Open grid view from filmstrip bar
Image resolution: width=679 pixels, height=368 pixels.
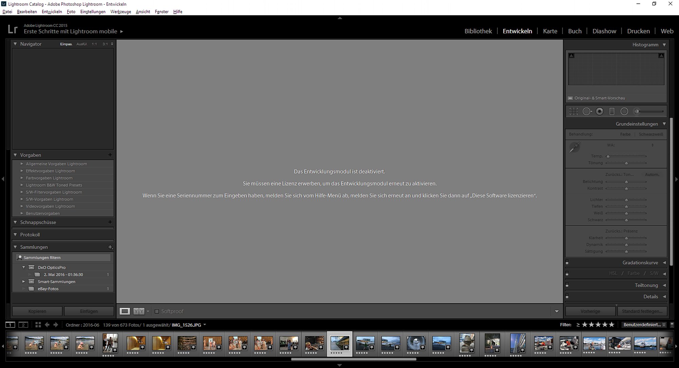click(38, 325)
